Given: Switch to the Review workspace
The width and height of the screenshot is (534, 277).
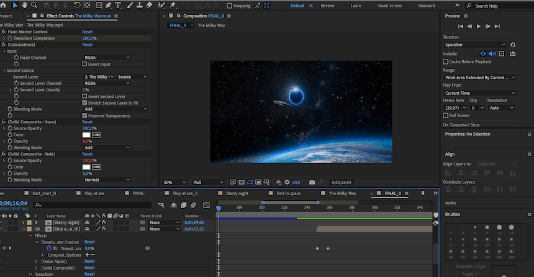Looking at the screenshot, I should click(327, 6).
